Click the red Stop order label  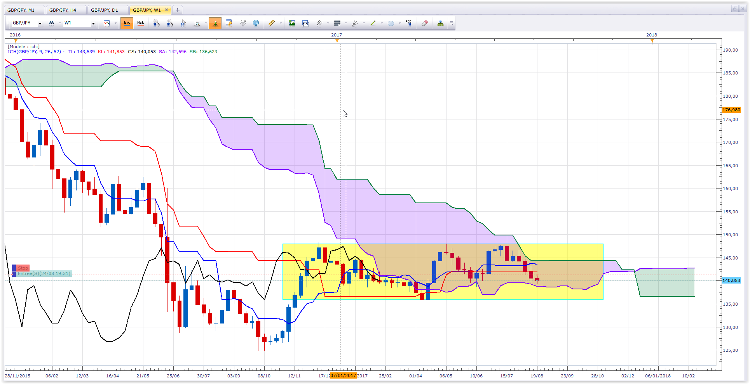click(23, 268)
